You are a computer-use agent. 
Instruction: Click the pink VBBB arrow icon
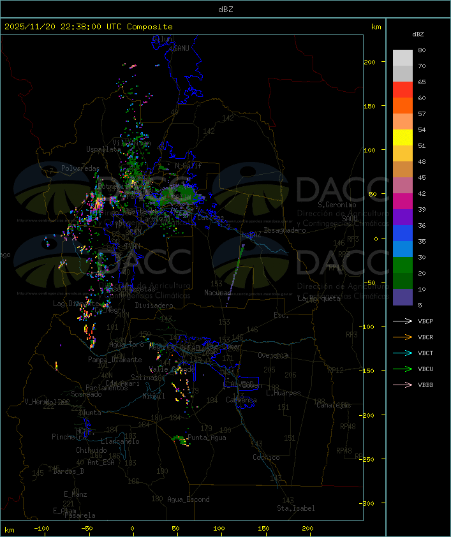403,385
